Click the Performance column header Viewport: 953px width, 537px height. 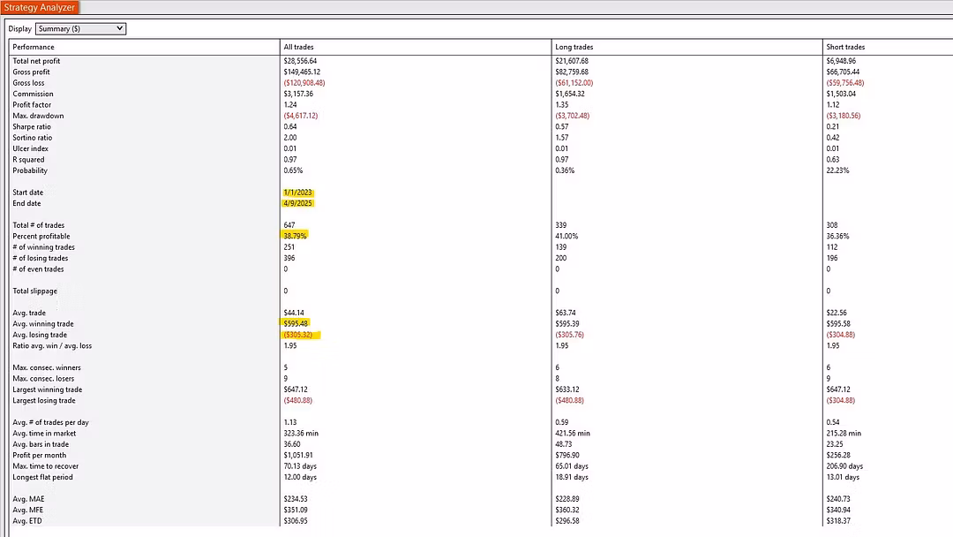click(x=34, y=47)
